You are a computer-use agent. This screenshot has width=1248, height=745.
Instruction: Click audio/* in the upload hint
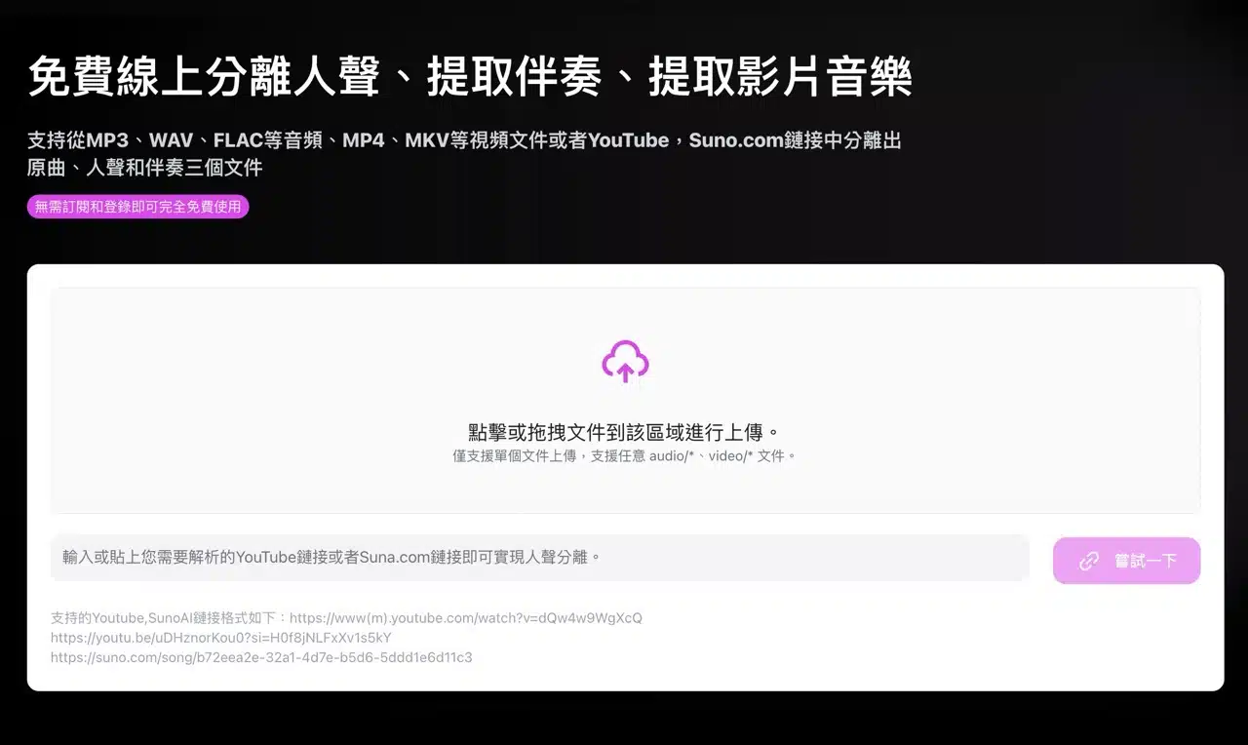click(x=672, y=455)
